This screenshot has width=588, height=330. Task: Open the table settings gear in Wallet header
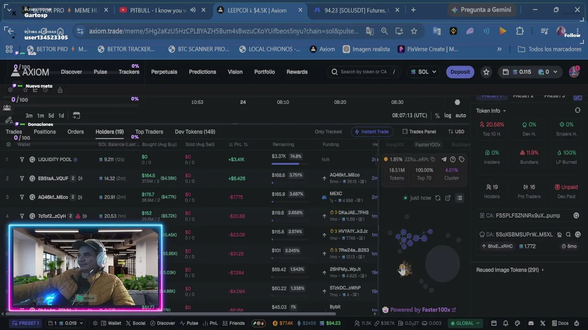[x=8, y=144]
